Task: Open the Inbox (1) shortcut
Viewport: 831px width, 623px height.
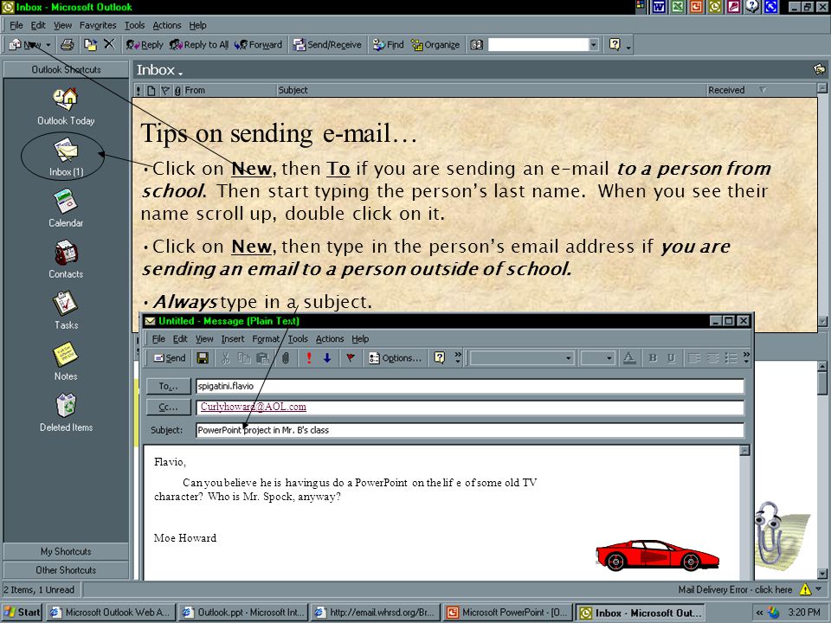Action: (66, 157)
